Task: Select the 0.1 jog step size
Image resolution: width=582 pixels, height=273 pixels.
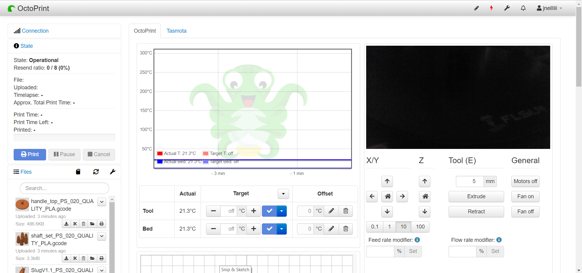Action: [x=375, y=227]
